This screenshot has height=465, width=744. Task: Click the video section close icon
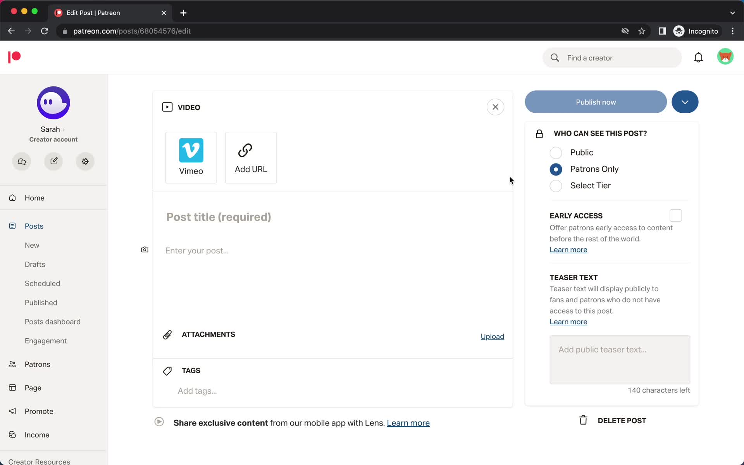(x=495, y=107)
